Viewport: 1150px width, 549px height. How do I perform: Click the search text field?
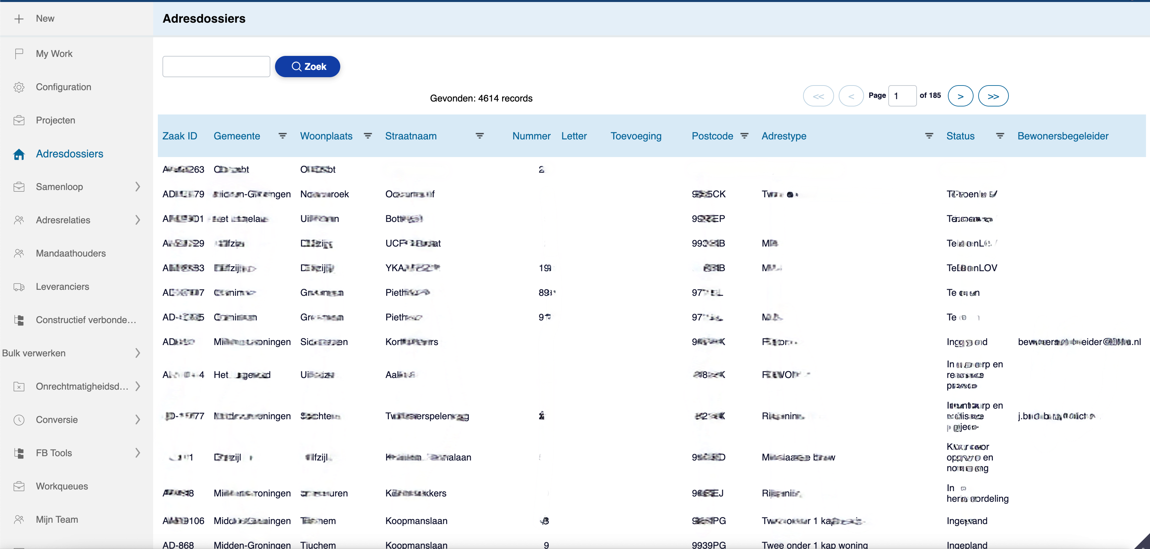[x=216, y=67]
